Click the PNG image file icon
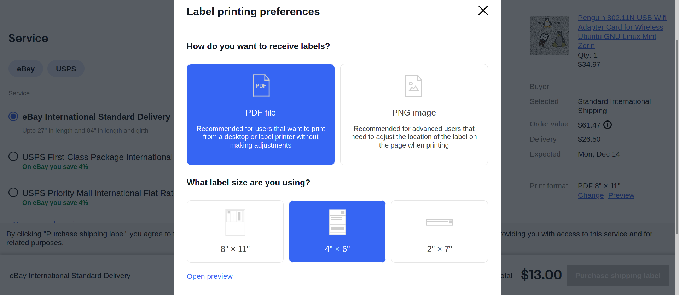The height and width of the screenshot is (295, 679). pyautogui.click(x=414, y=85)
